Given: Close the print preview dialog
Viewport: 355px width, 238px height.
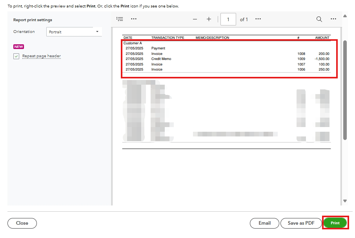Looking at the screenshot, I should coord(22,223).
